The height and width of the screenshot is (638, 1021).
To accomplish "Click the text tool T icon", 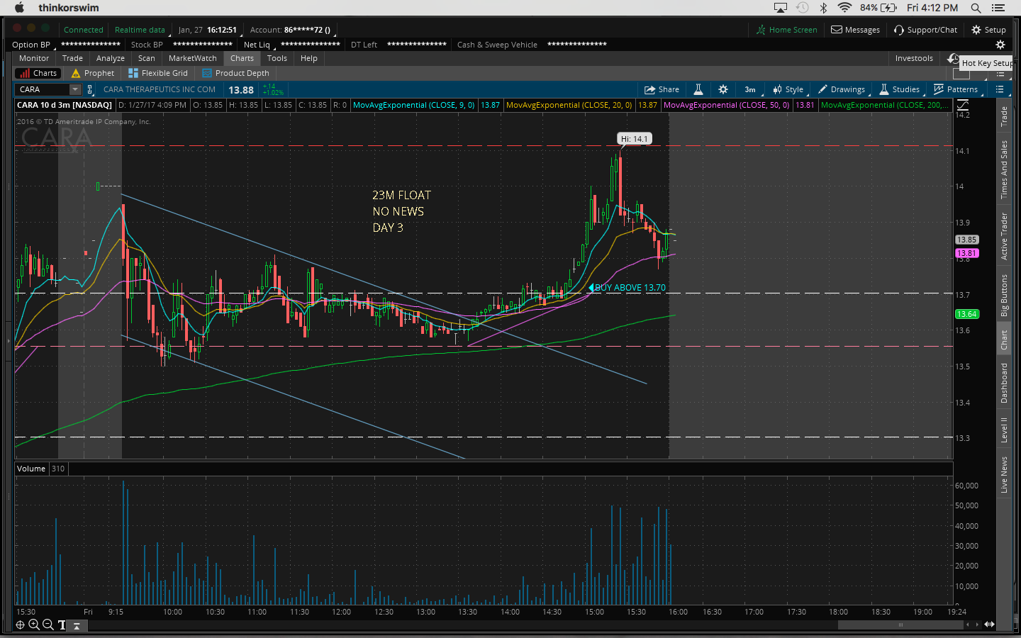I will 62,625.
